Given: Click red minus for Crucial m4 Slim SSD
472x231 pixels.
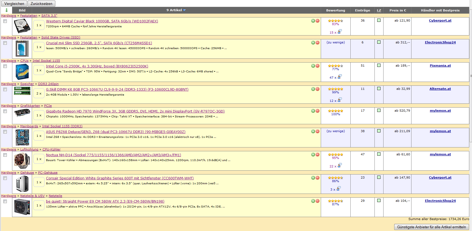Looking at the screenshot, I should 317,43.
